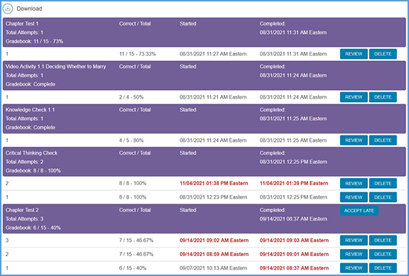Delete Chapter Test 2 attempt 1
This screenshot has width=409, height=276.
(x=383, y=268)
